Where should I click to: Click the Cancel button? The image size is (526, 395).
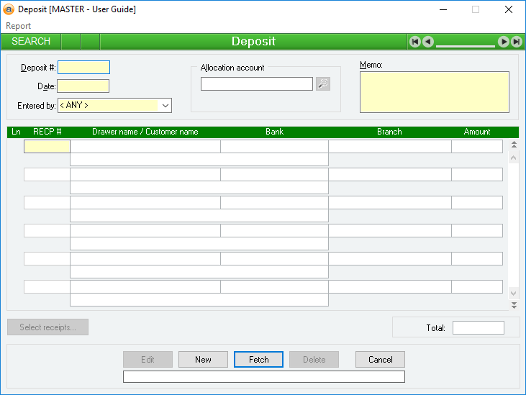coord(380,360)
